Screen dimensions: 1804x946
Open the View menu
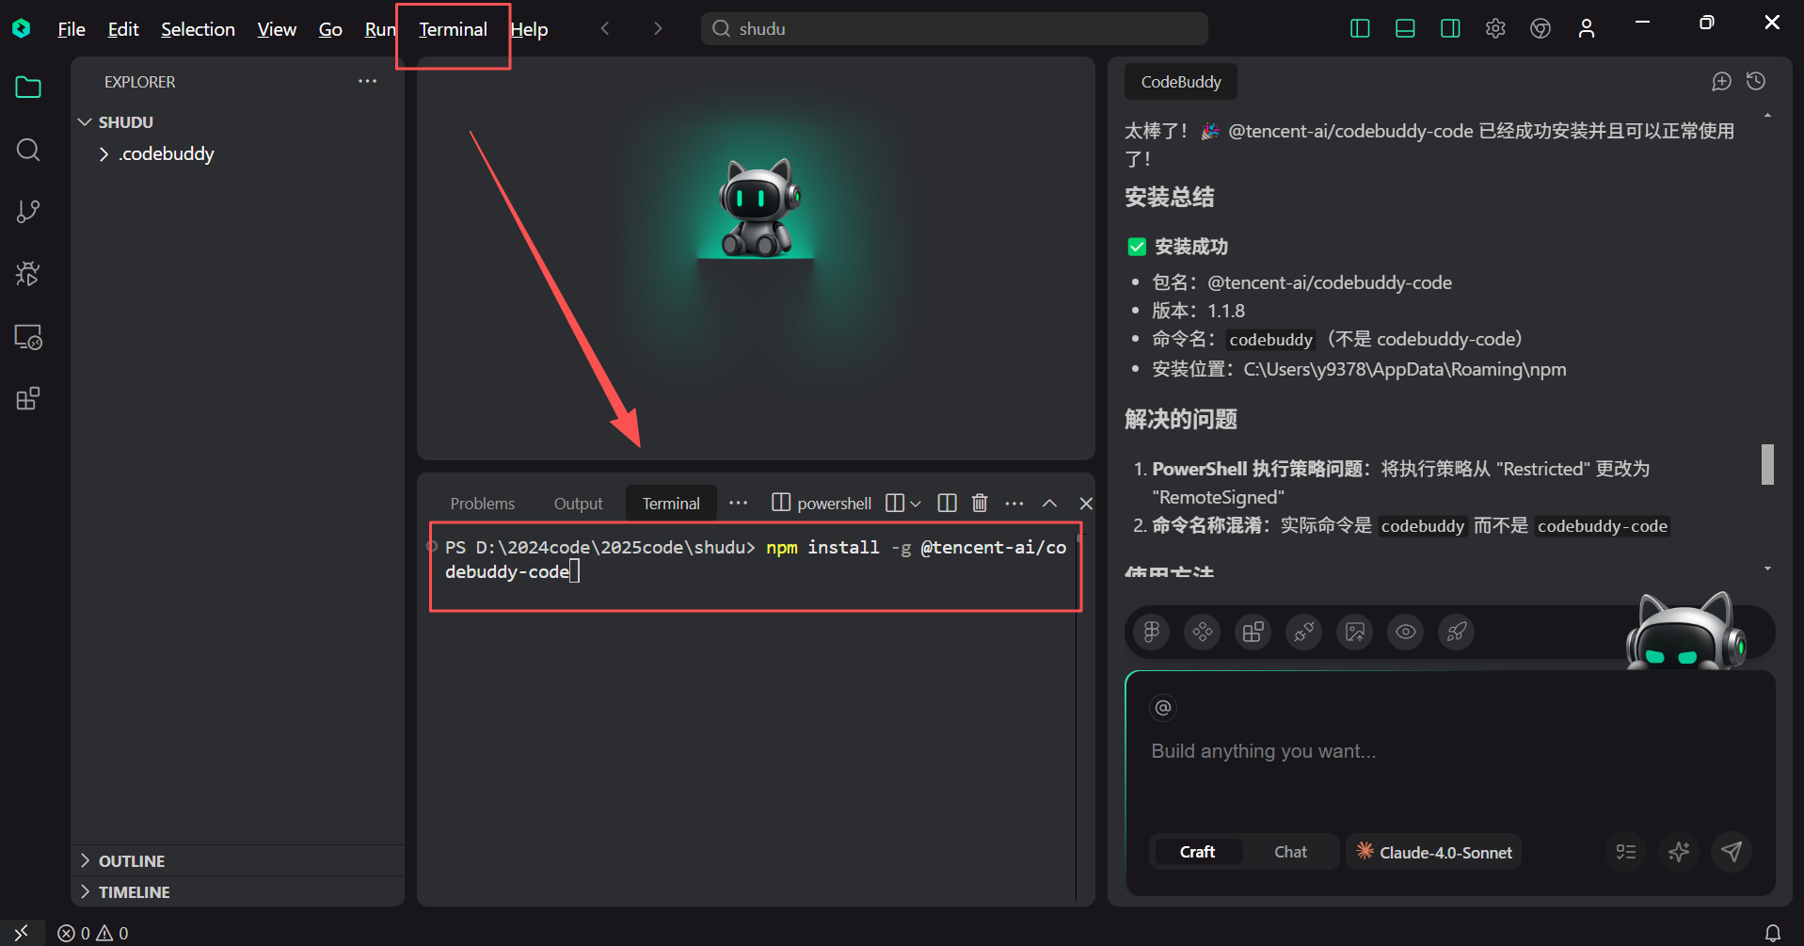(x=277, y=29)
